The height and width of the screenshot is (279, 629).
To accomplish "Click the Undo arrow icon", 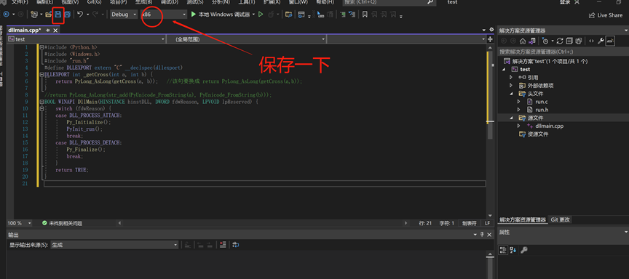I will (80, 15).
